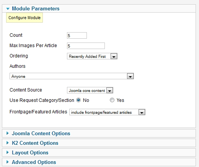Click the Layout Options arrow icon
The image size is (199, 167).
coord(8,152)
